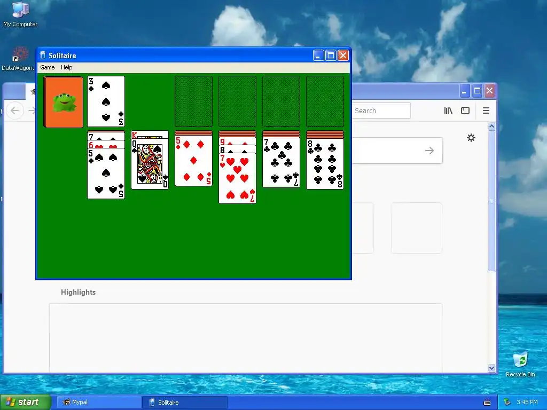Click the Windows start button
The height and width of the screenshot is (410, 547).
coord(26,402)
